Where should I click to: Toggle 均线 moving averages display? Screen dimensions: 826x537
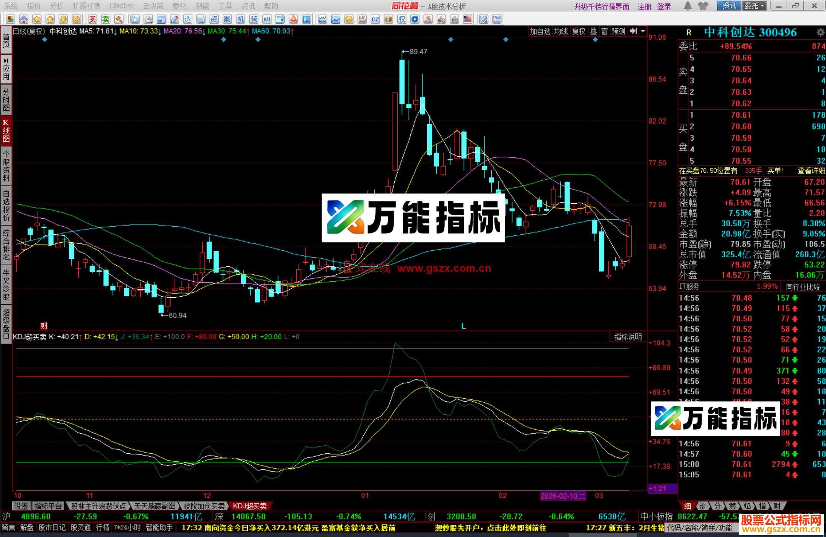click(561, 32)
